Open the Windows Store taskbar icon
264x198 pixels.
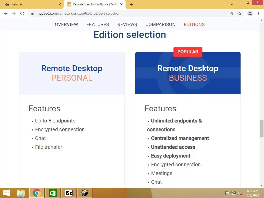tap(53, 193)
